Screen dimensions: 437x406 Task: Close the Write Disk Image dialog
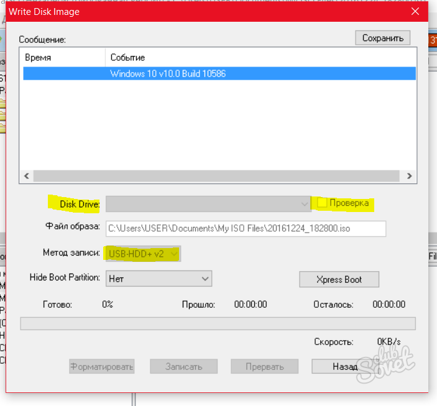click(415, 11)
